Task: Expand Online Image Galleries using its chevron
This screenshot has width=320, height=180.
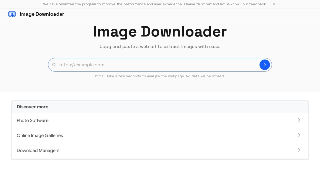Action: click(299, 135)
